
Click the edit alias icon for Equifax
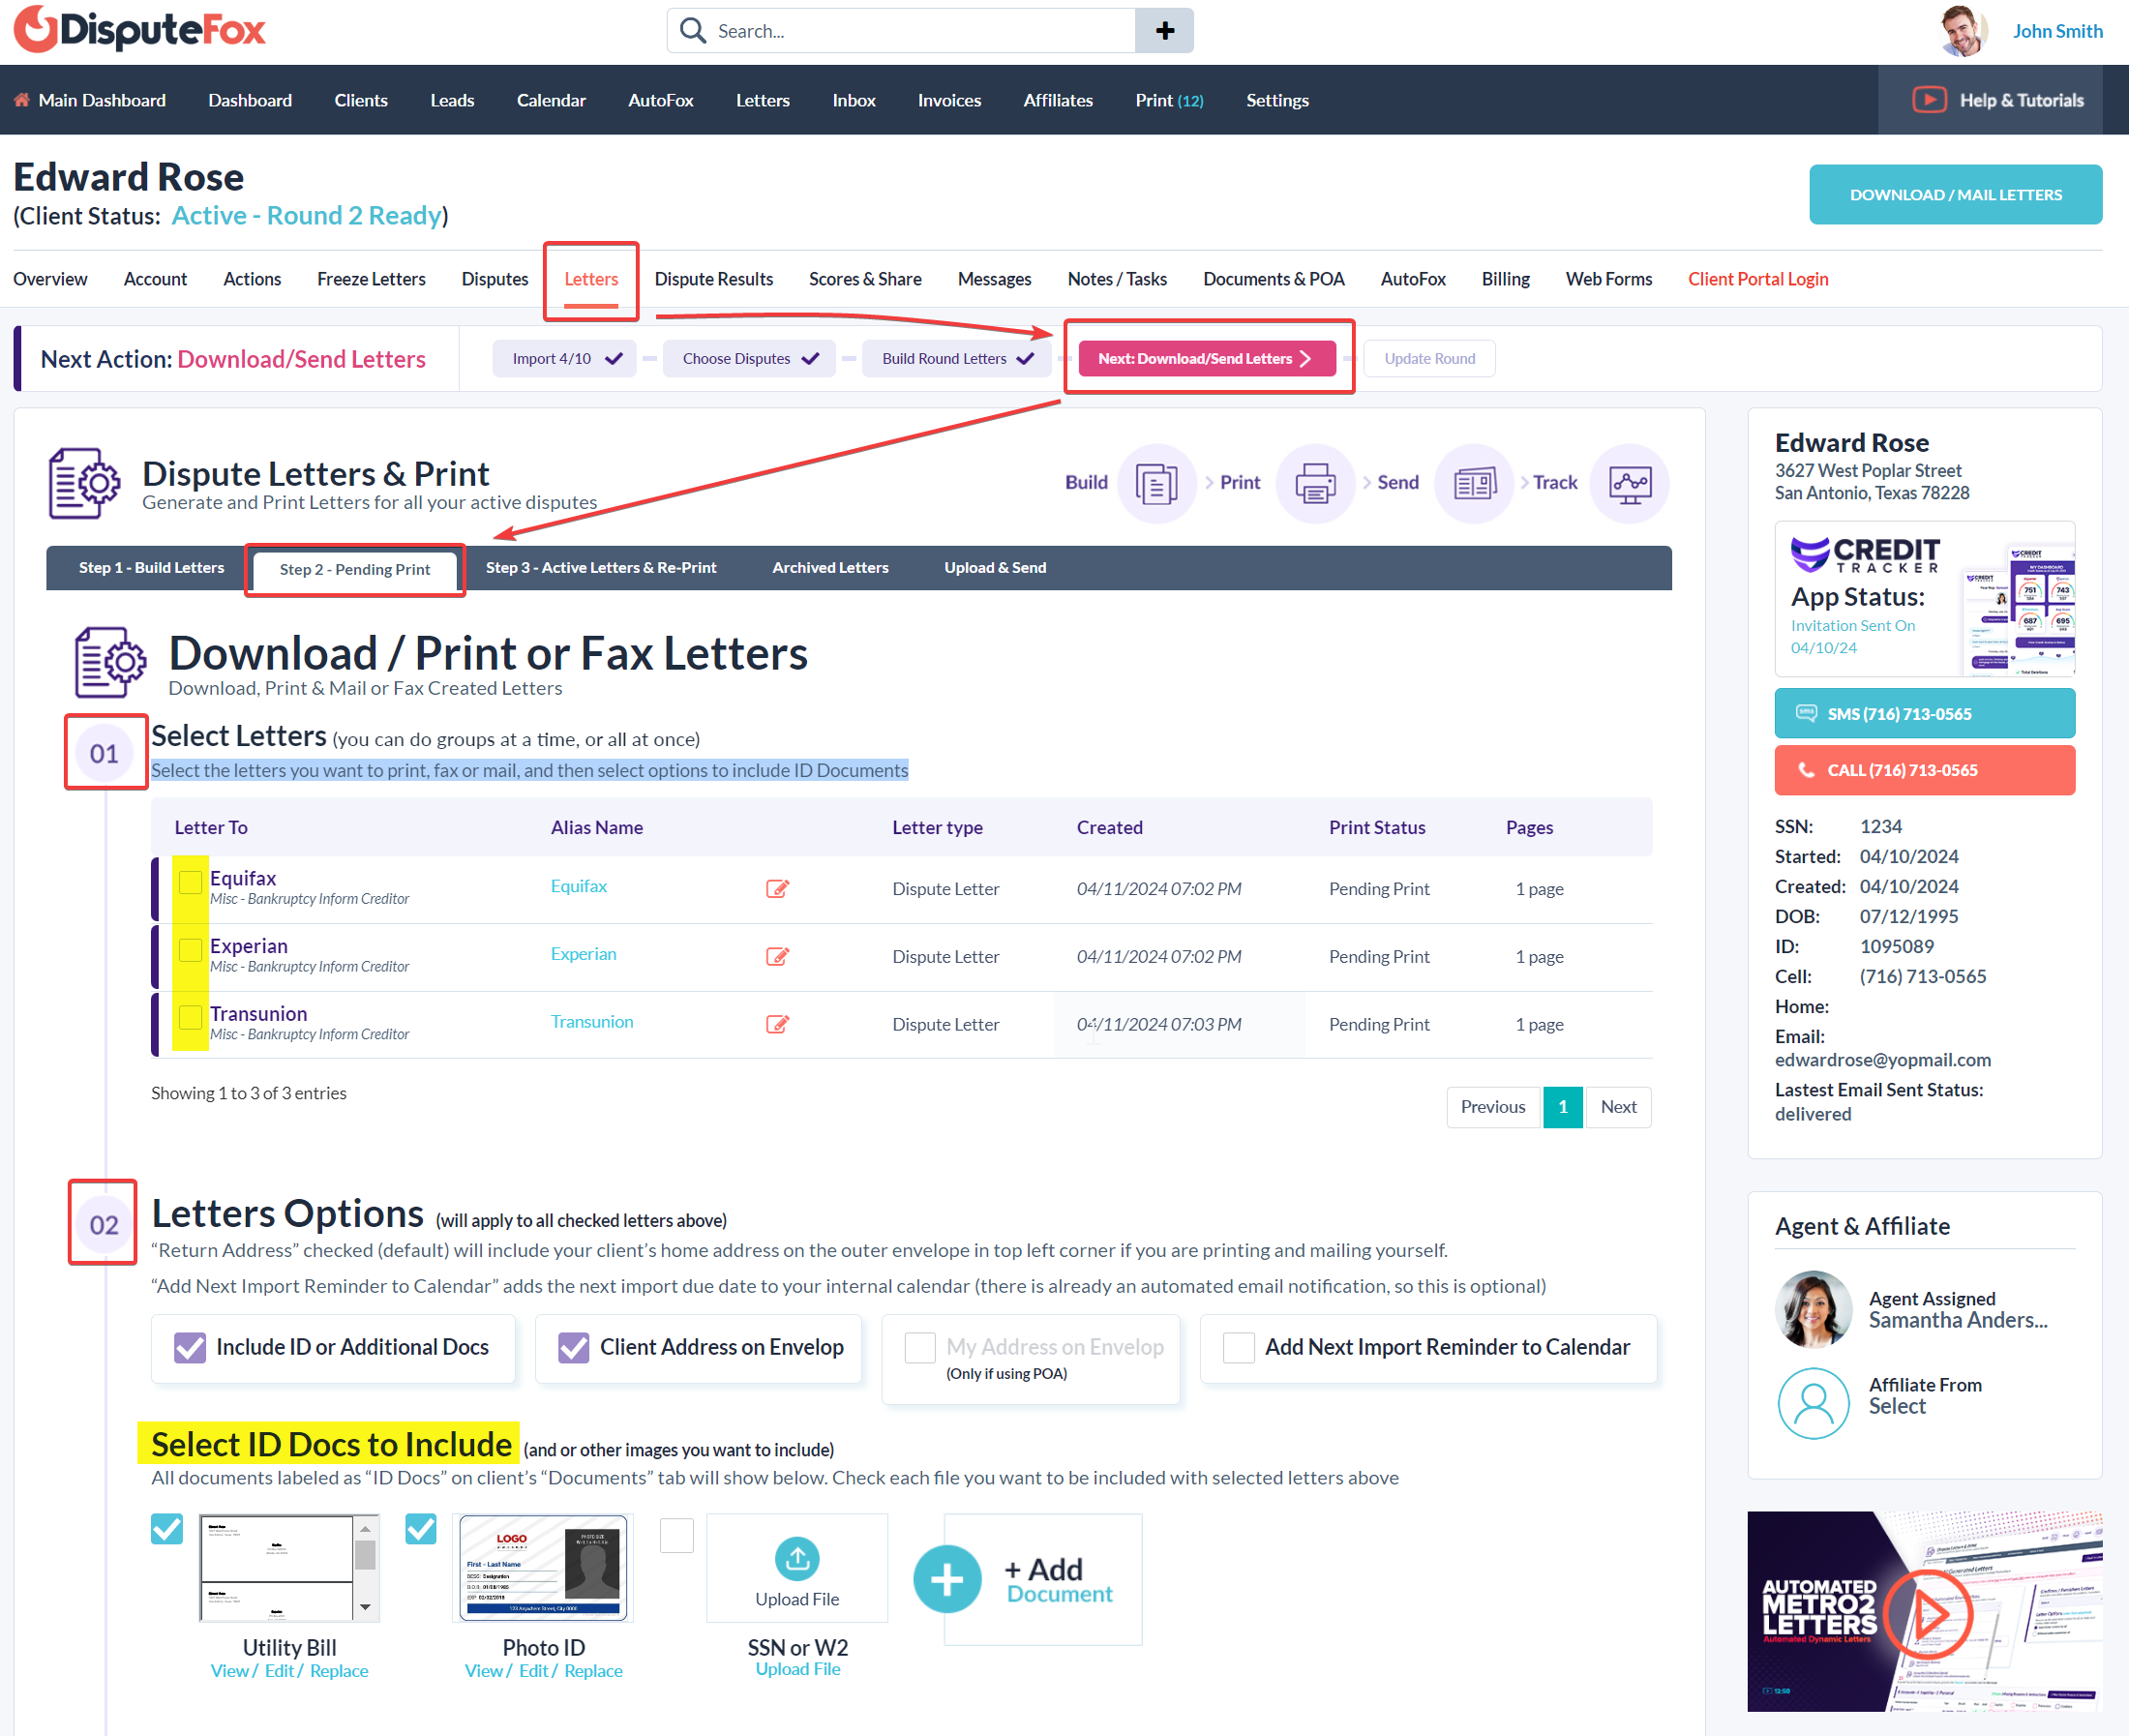click(777, 888)
